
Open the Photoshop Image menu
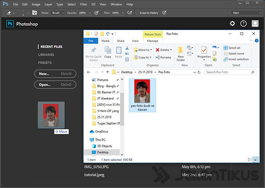pos(36,4)
